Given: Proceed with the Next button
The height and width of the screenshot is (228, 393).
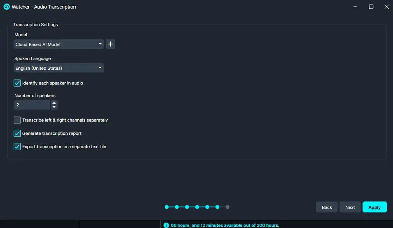Looking at the screenshot, I should tap(350, 207).
